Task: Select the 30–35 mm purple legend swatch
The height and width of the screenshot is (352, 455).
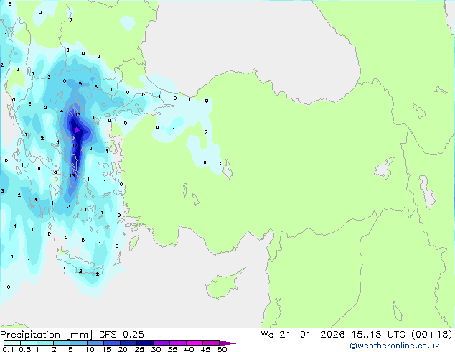Action: 161,343
